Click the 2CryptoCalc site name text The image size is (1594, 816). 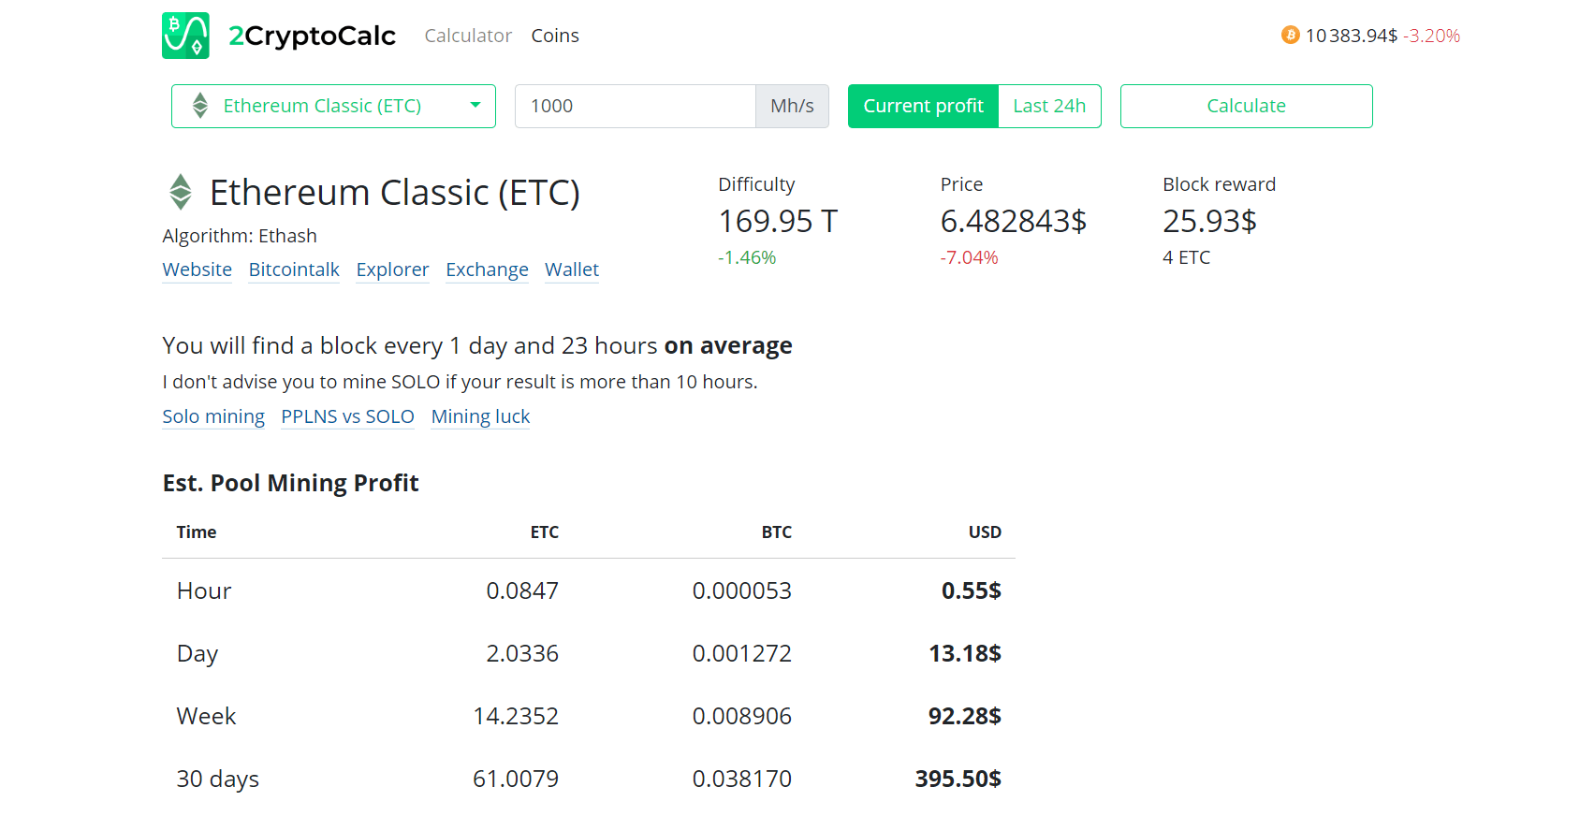pos(313,36)
